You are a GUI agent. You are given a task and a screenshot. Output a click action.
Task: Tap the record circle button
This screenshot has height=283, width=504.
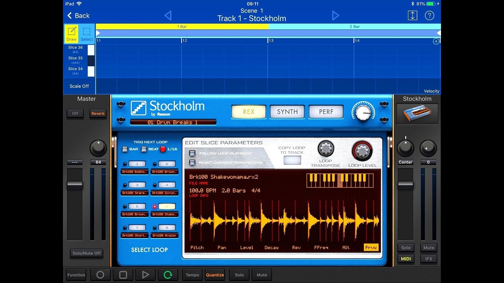(100, 275)
